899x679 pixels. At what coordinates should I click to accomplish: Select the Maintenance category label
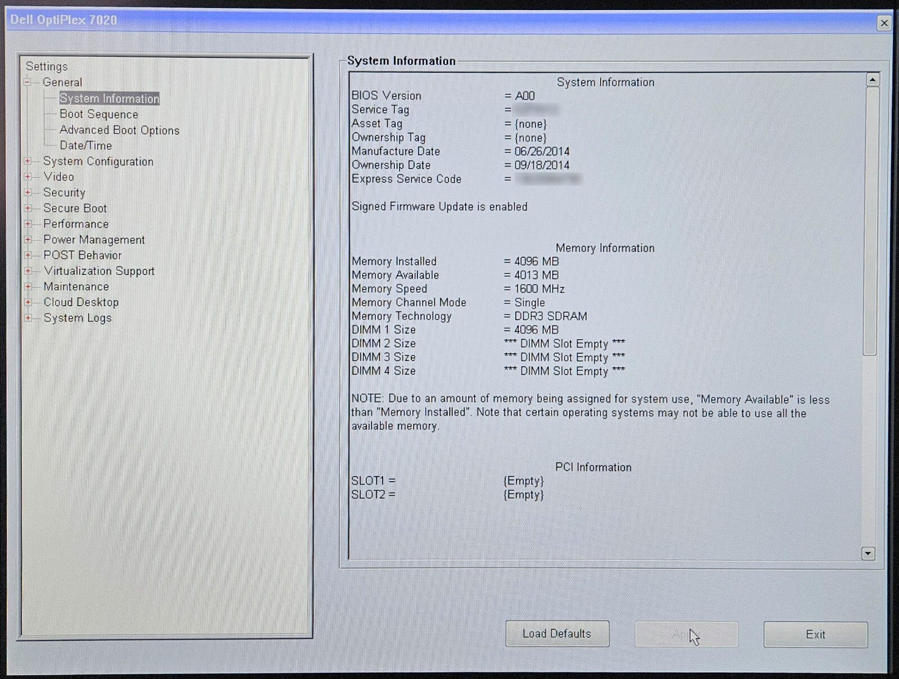point(76,286)
